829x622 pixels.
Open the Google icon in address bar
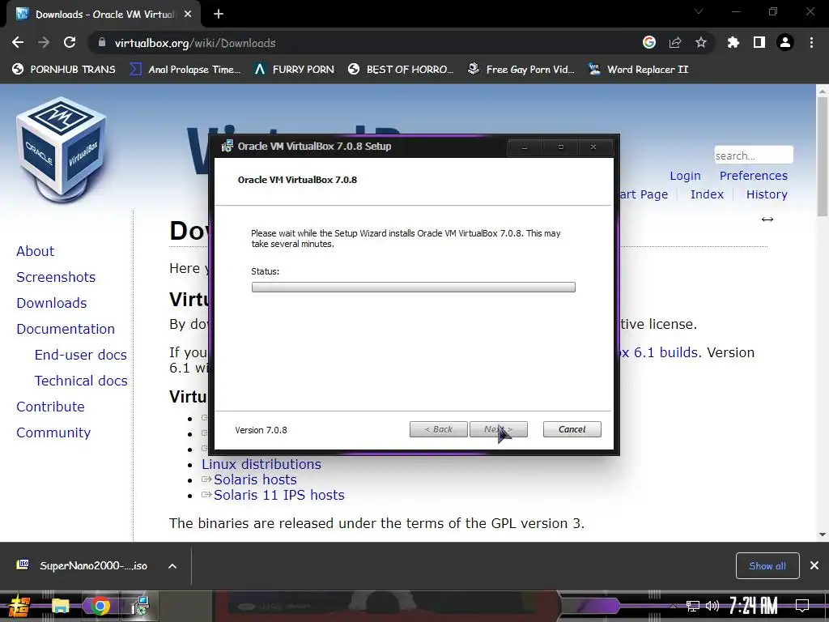pyautogui.click(x=649, y=42)
